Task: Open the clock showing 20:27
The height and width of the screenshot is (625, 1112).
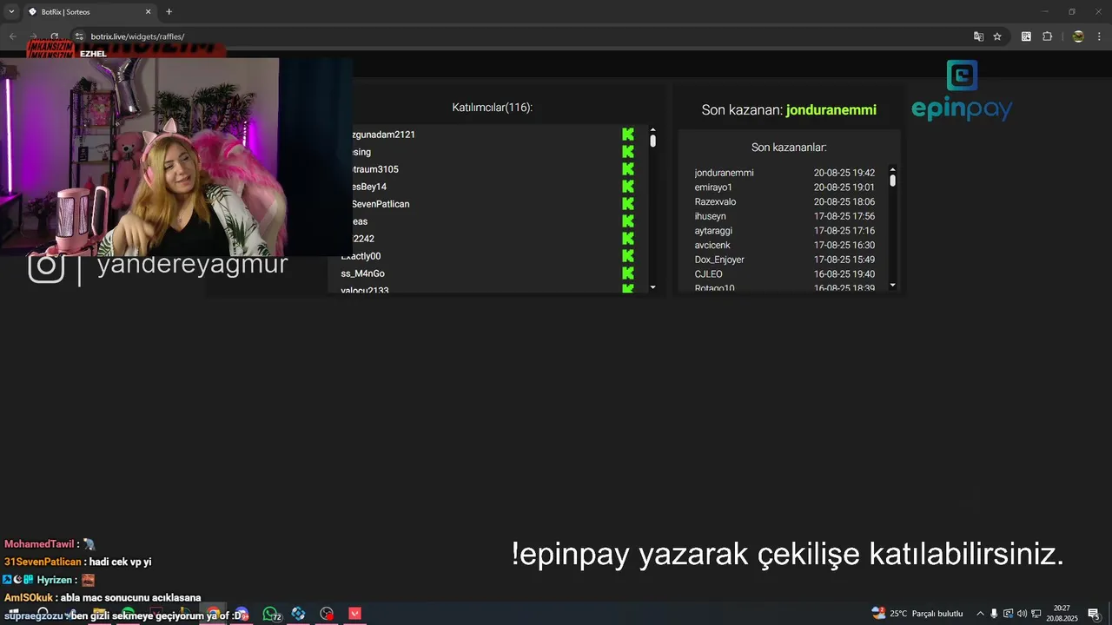Action: pyautogui.click(x=1062, y=614)
